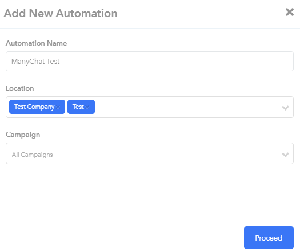Click the Add New Automation title
The height and width of the screenshot is (252, 300).
click(61, 13)
